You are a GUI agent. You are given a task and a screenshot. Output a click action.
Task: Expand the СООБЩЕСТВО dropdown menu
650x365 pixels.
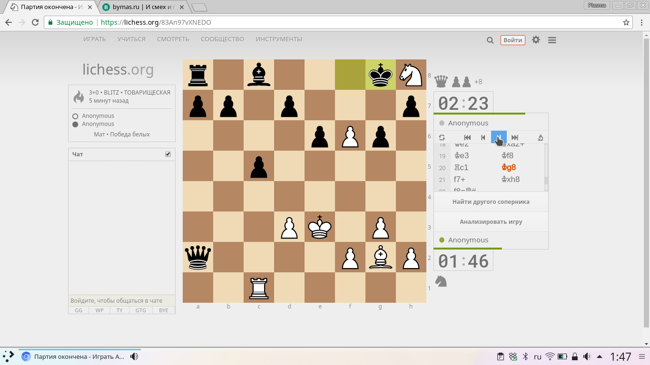click(222, 39)
